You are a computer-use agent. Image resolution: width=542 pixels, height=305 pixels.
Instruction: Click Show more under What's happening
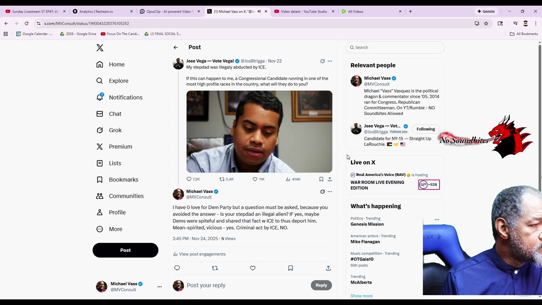point(362,296)
